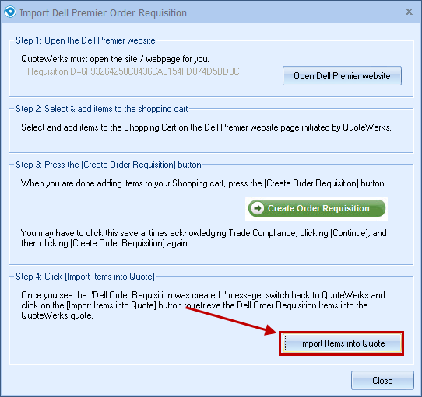Click the QuoteWerks logo in the title bar
This screenshot has width=422, height=397.
point(10,12)
